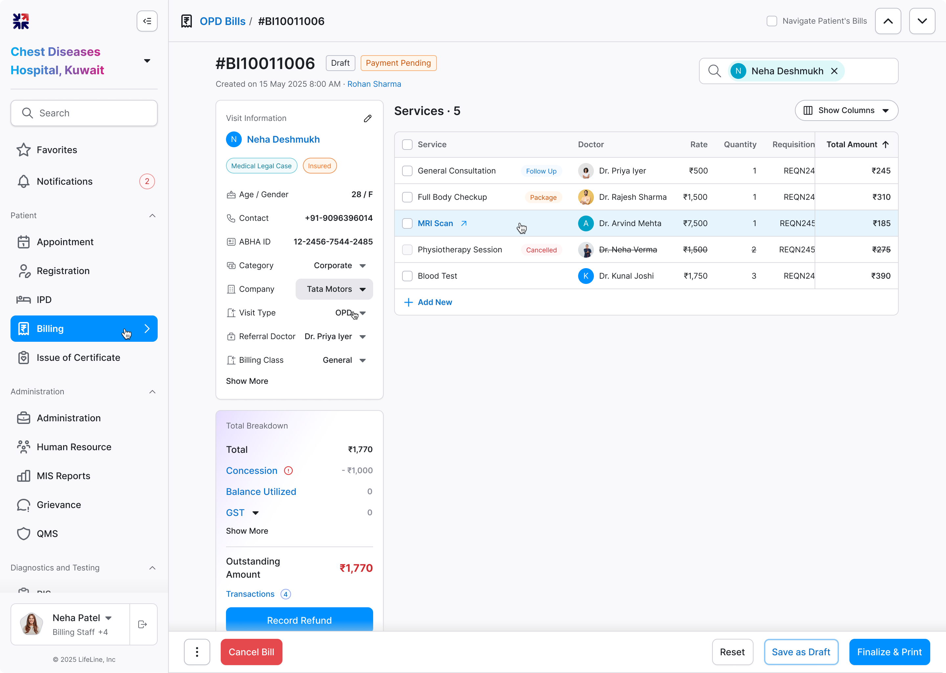Collapse the sidebar with the toggle icon
Image resolution: width=946 pixels, height=673 pixels.
147,21
